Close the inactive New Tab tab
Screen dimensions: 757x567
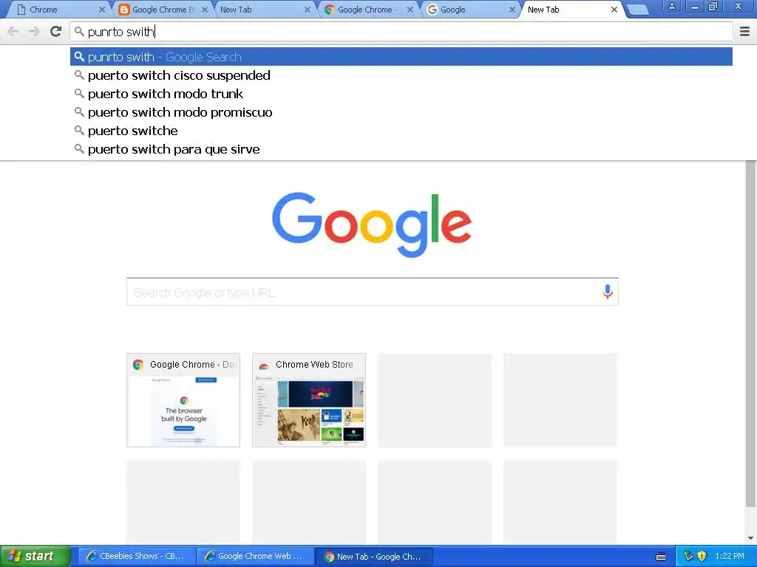307,10
